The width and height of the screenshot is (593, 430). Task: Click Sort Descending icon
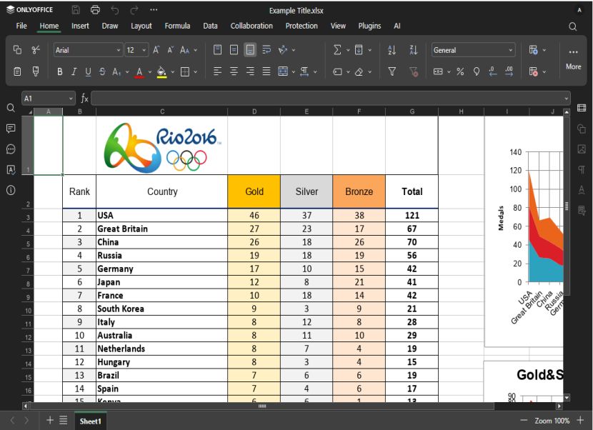pos(414,50)
